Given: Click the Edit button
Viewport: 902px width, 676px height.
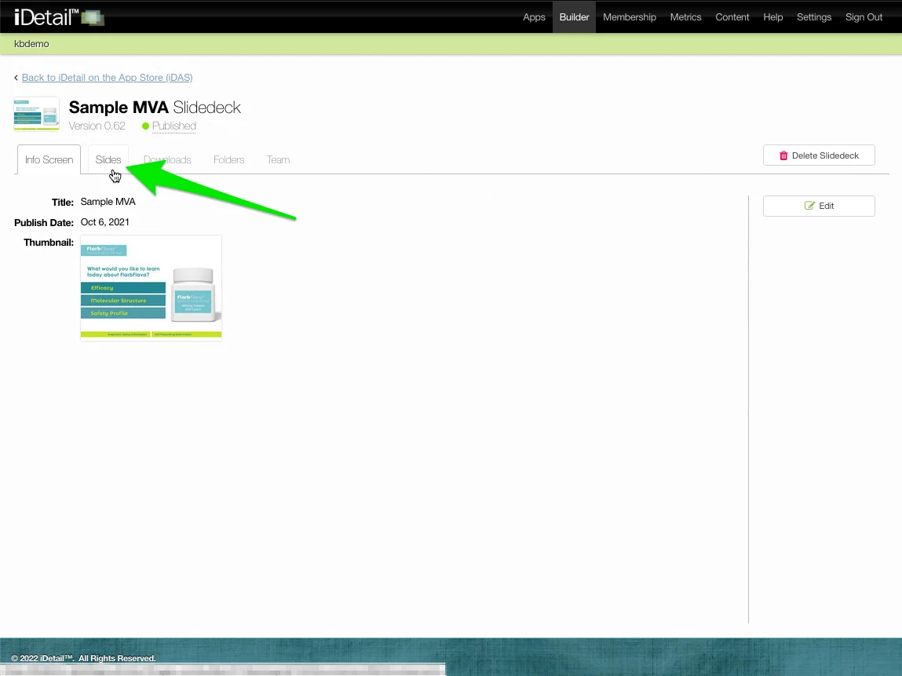Looking at the screenshot, I should 819,206.
